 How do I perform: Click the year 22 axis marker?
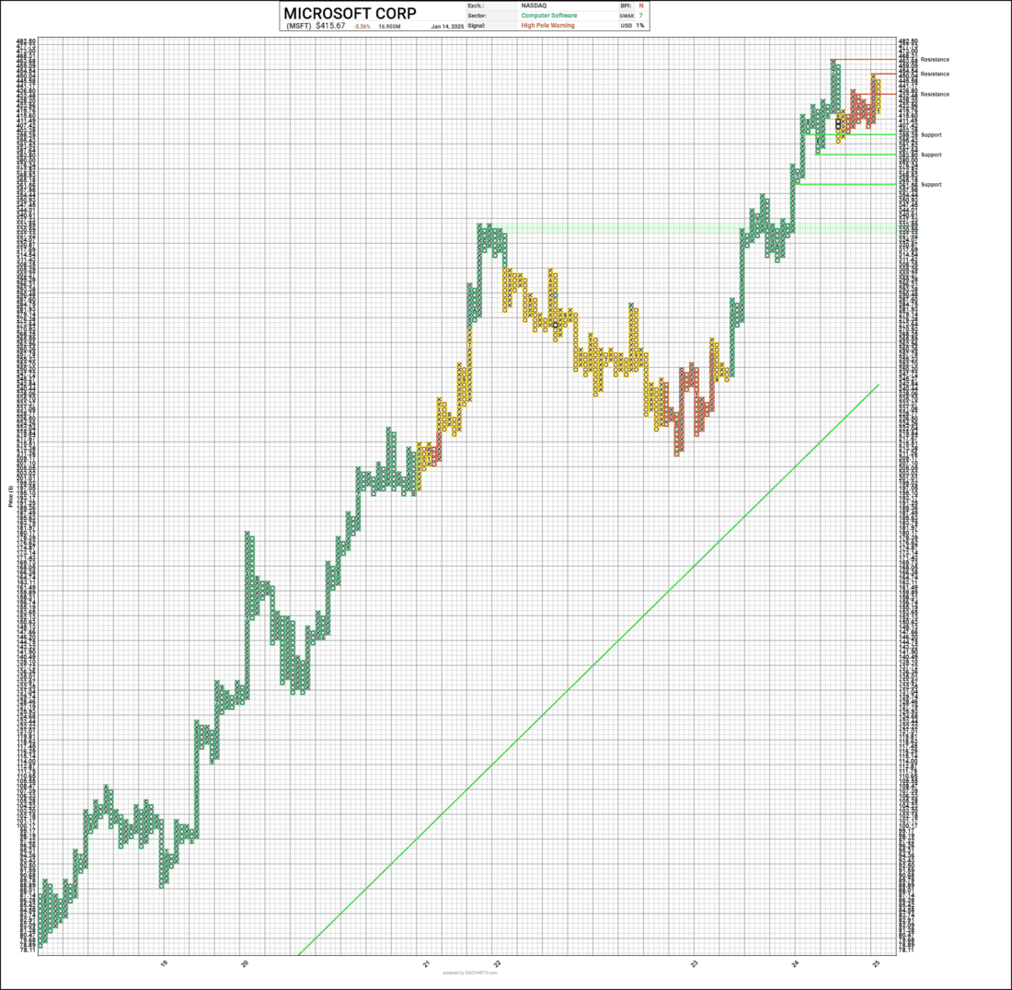[x=496, y=963]
